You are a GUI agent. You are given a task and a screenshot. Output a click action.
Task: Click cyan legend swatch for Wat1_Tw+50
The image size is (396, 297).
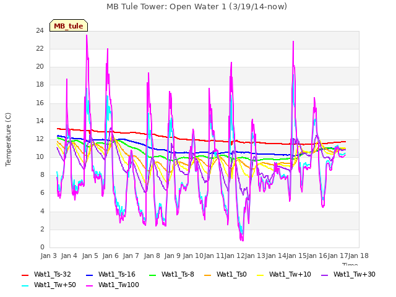tap(25, 286)
